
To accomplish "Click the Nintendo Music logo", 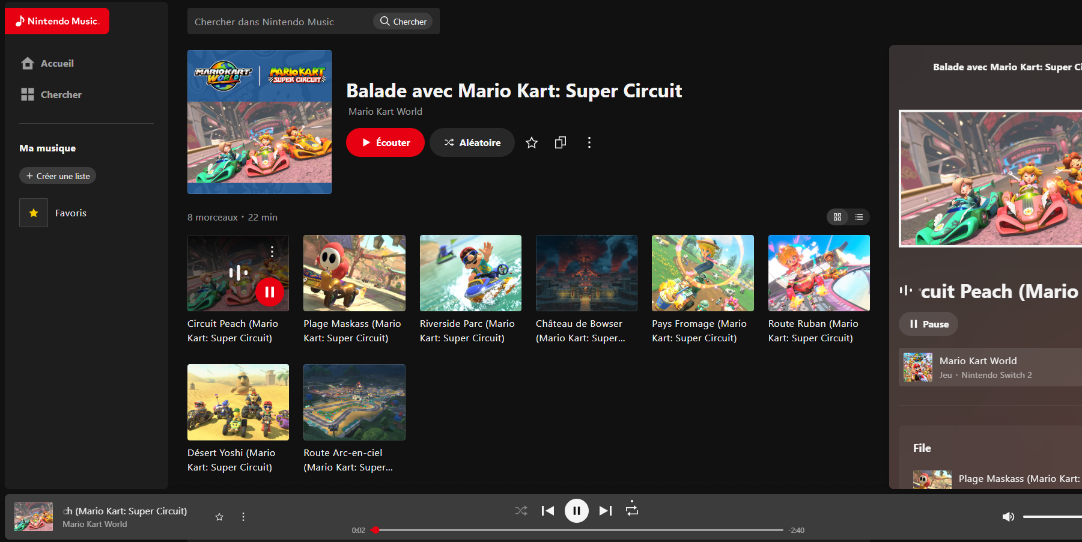I will 57,21.
